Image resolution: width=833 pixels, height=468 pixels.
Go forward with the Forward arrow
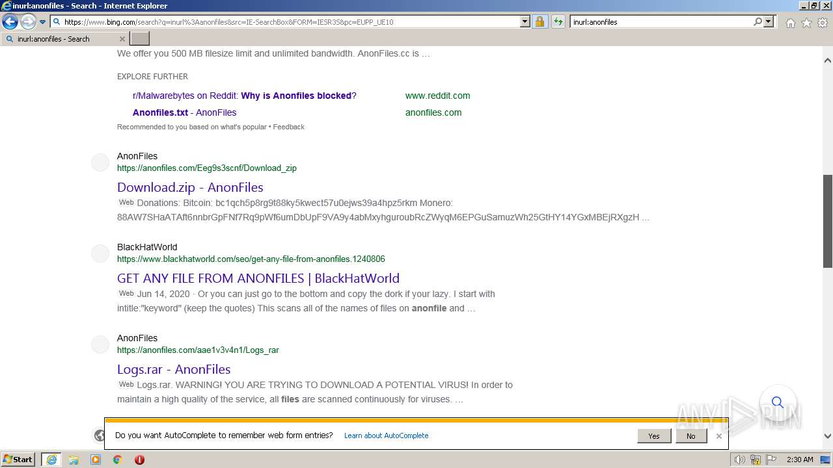(28, 22)
